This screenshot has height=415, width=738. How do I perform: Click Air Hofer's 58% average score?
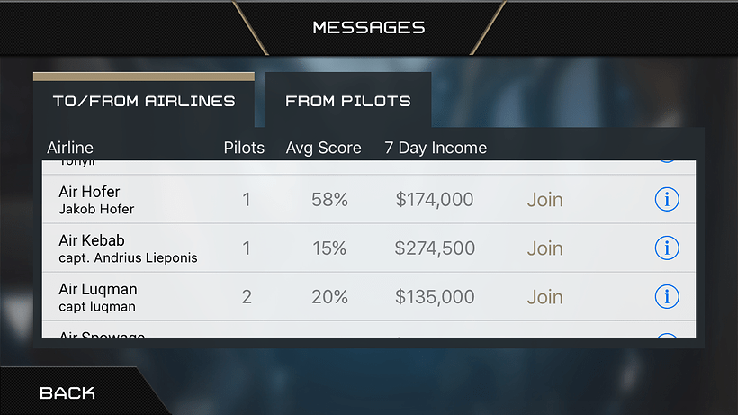(x=329, y=200)
